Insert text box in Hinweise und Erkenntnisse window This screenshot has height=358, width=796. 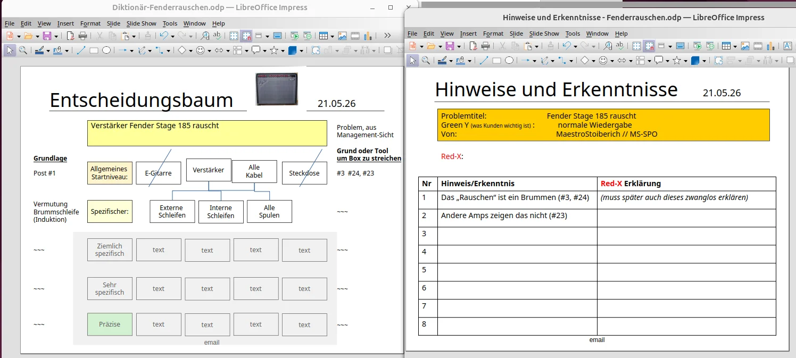788,46
